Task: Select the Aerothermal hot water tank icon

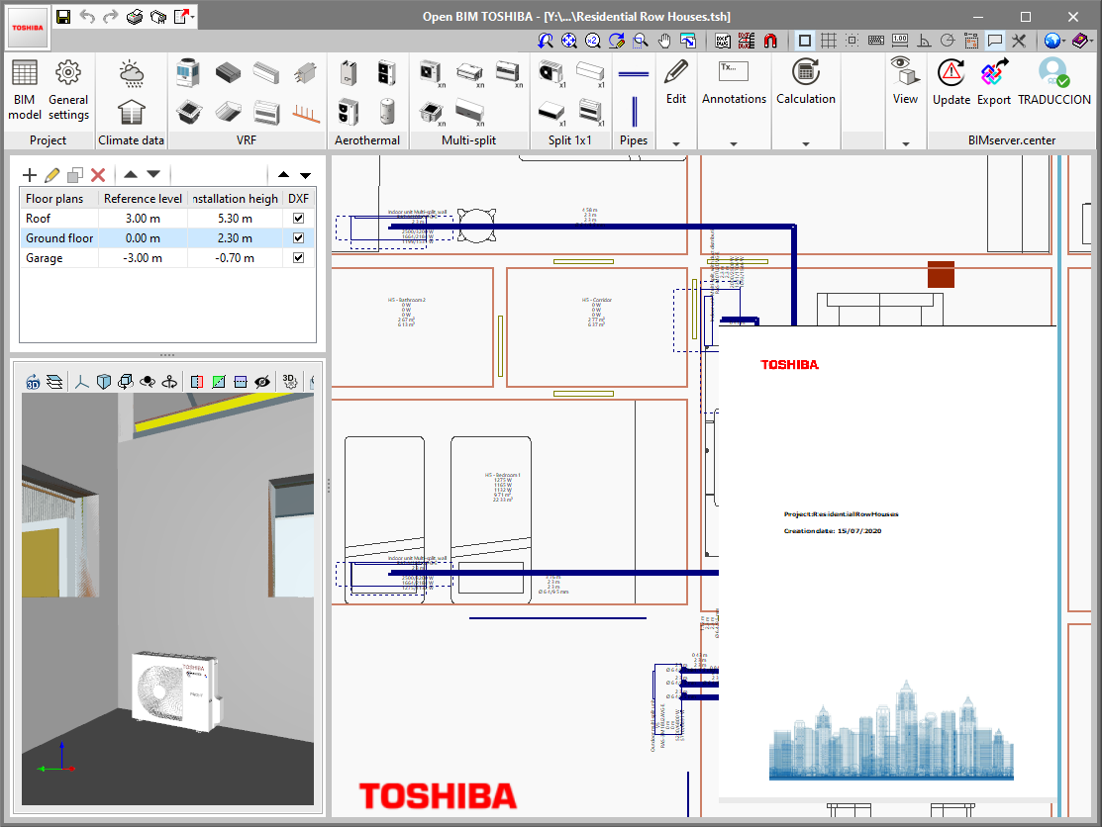Action: point(386,112)
